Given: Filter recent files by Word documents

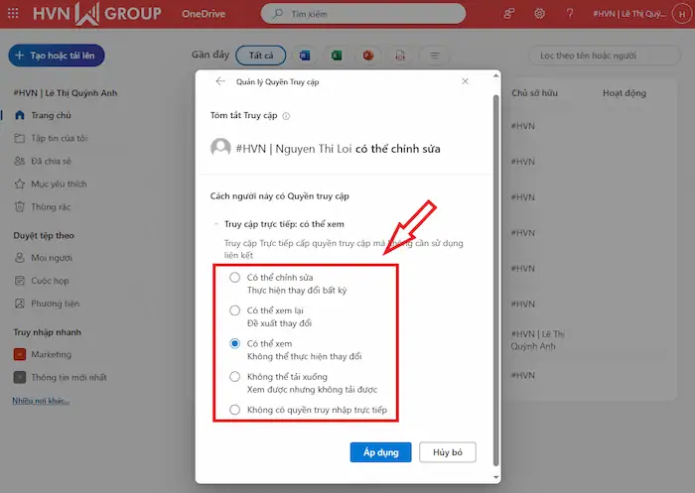Looking at the screenshot, I should tap(305, 56).
